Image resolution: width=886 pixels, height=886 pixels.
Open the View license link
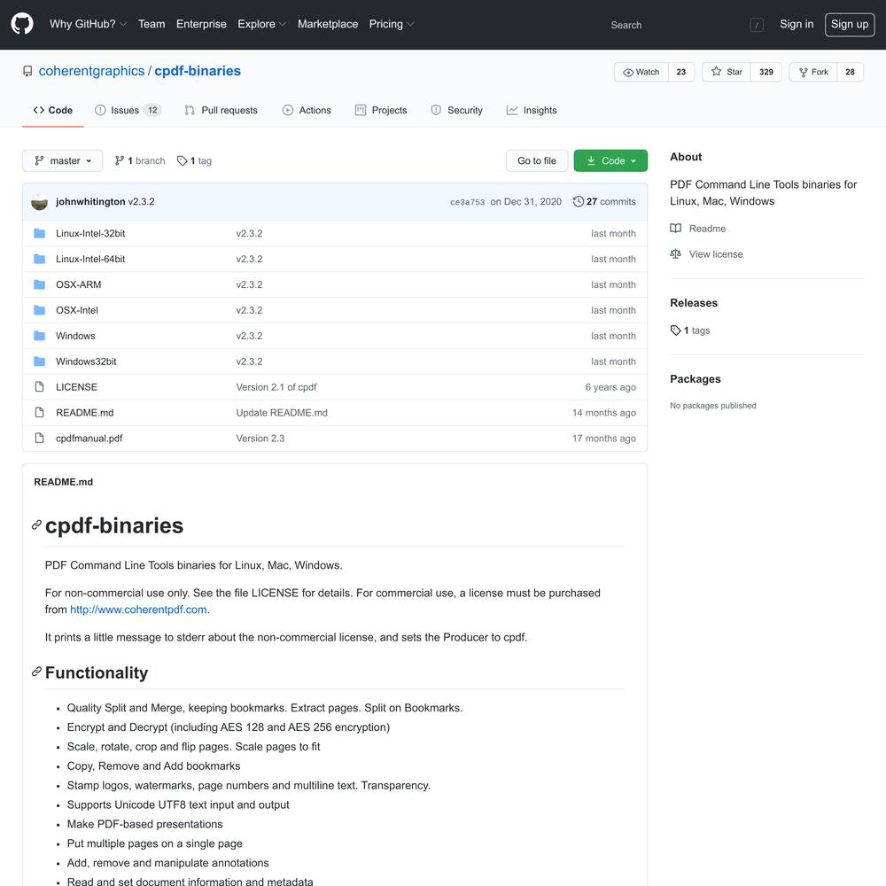point(707,254)
